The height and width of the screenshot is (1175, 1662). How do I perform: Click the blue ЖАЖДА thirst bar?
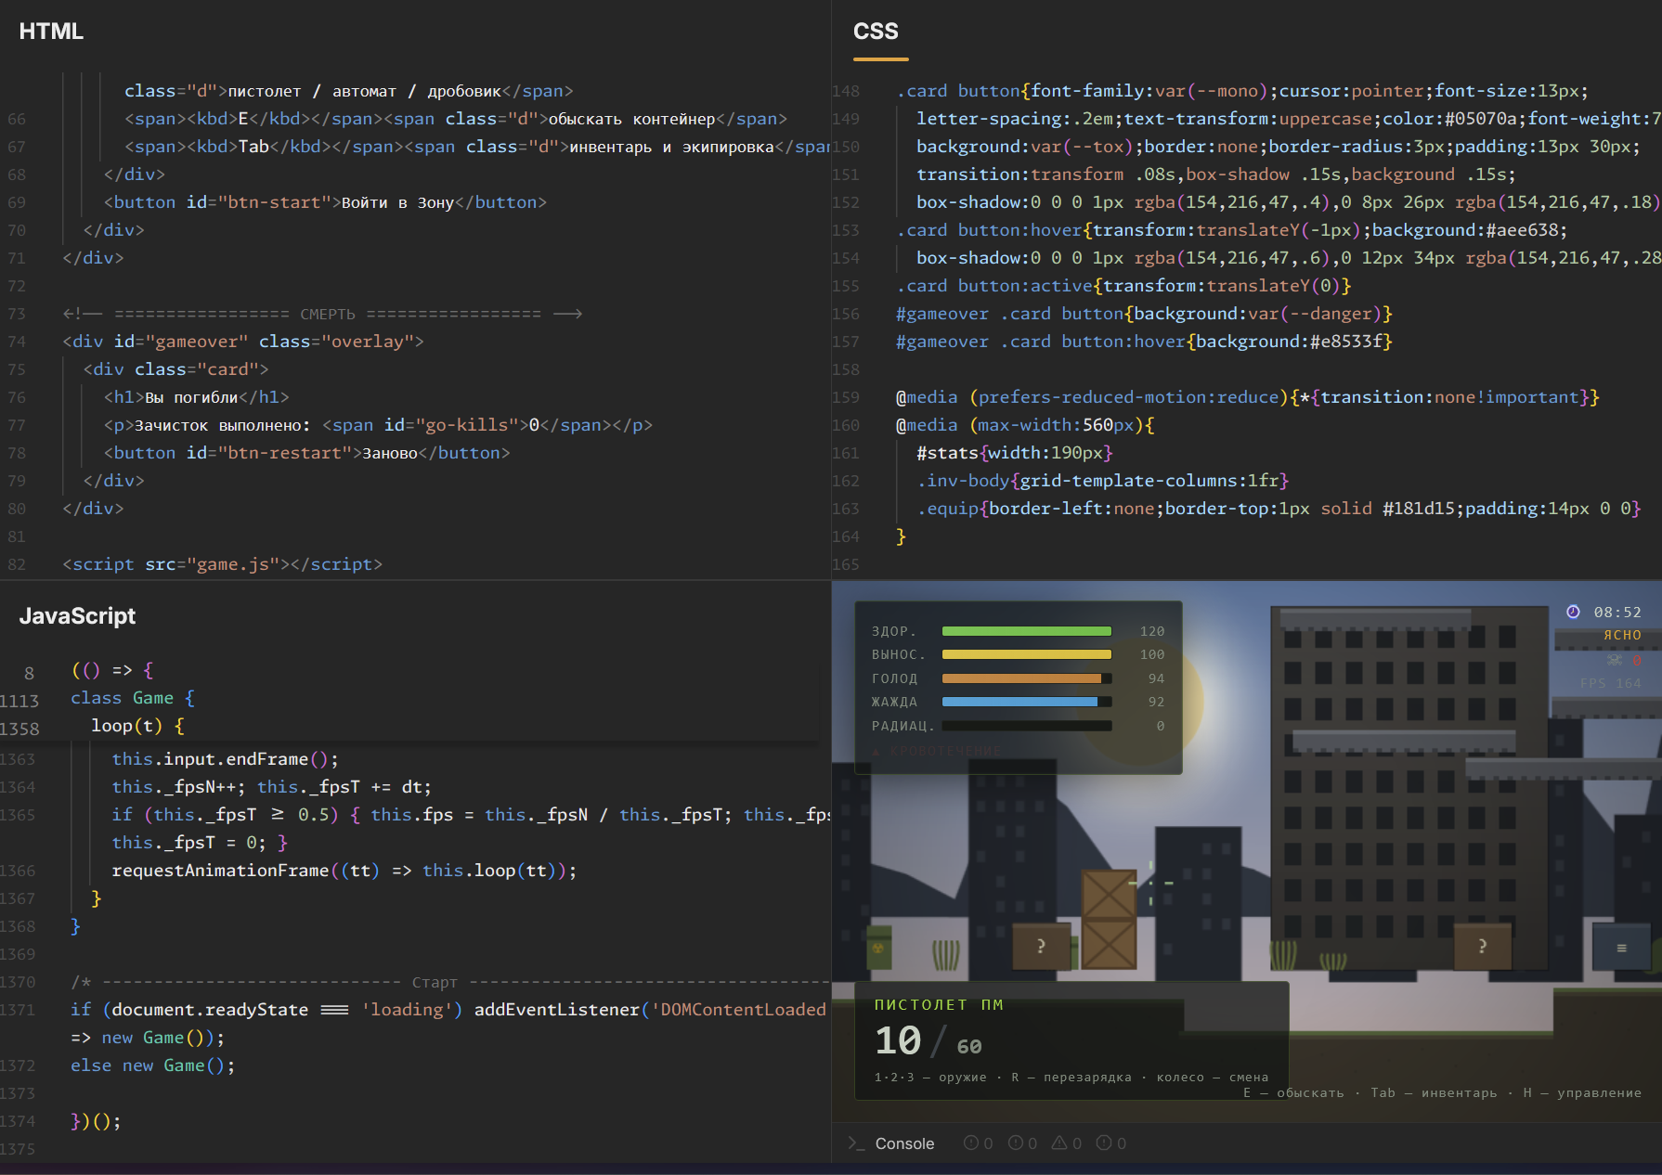tap(1027, 702)
